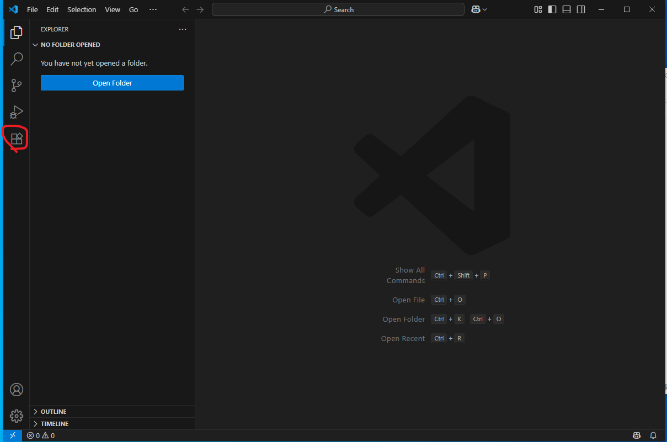Close the VS Code window

(x=652, y=9)
